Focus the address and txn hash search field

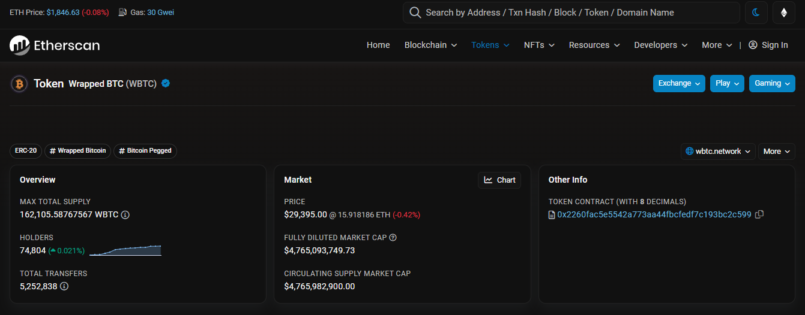click(571, 13)
